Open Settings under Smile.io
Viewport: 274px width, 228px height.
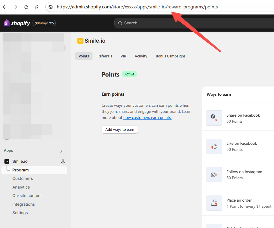click(x=20, y=213)
